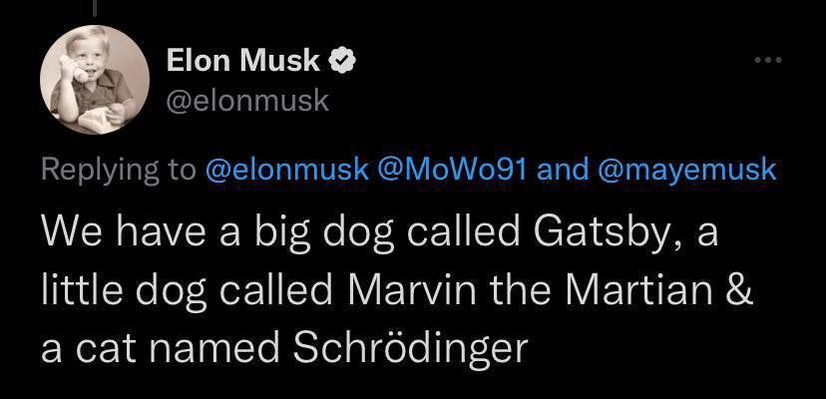Screen dimensions: 826x399
Task: Open the @mayemusk mention link
Action: pyautogui.click(x=686, y=169)
